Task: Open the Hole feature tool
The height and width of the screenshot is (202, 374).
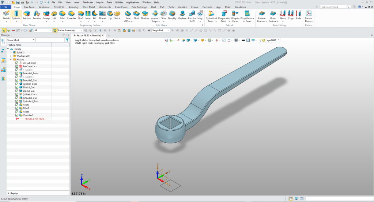Action: [x=88, y=15]
